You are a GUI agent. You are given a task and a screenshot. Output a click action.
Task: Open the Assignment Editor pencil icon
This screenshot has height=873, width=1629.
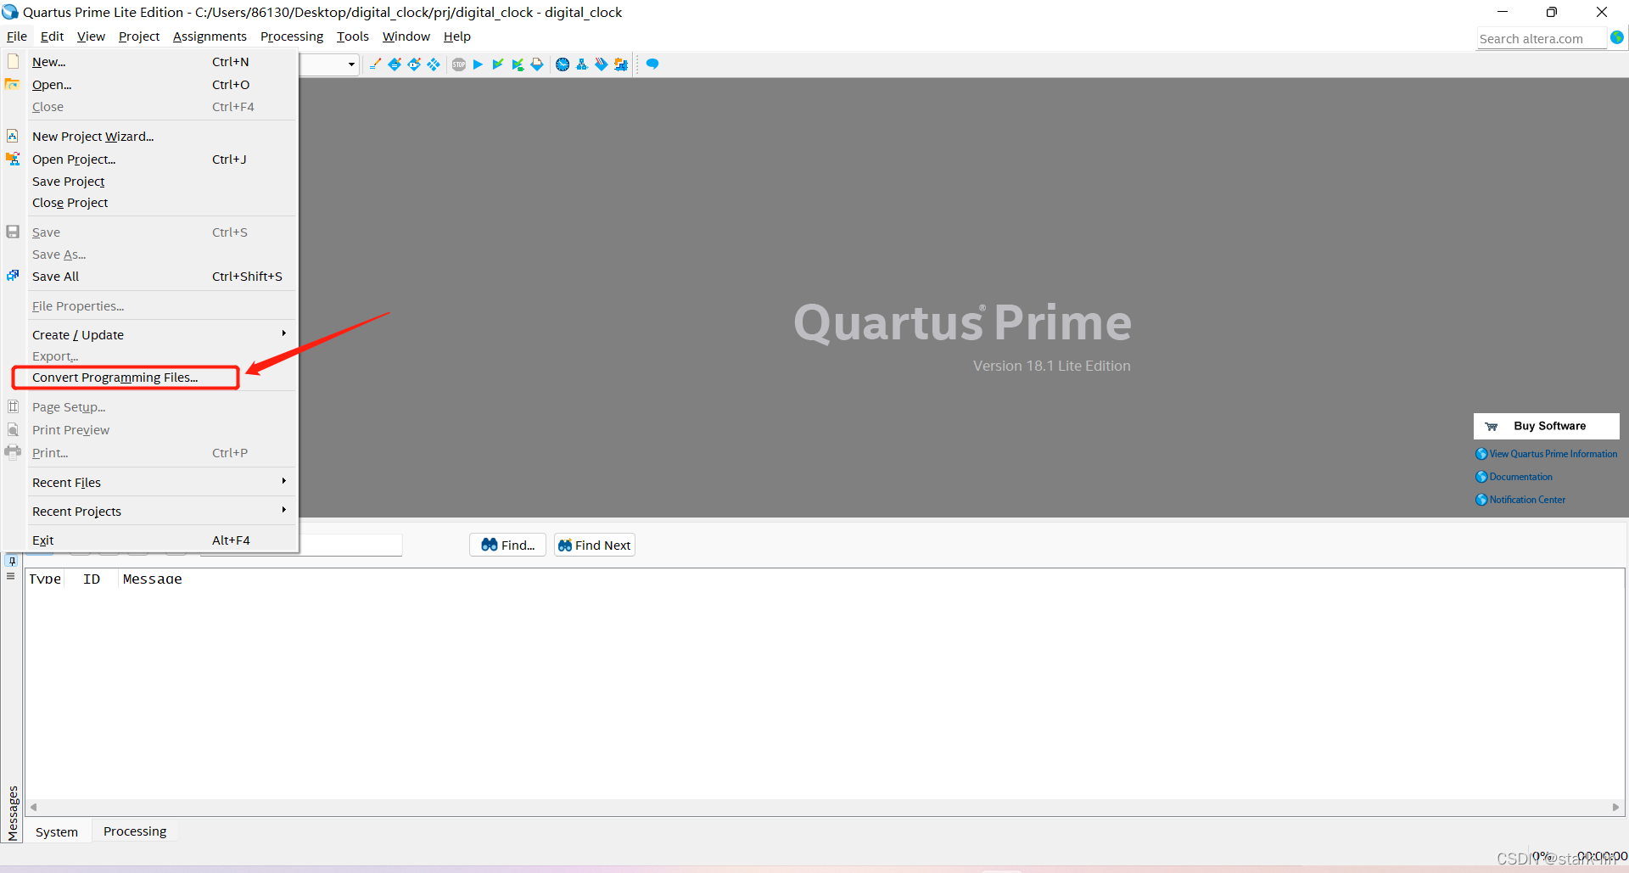(375, 64)
